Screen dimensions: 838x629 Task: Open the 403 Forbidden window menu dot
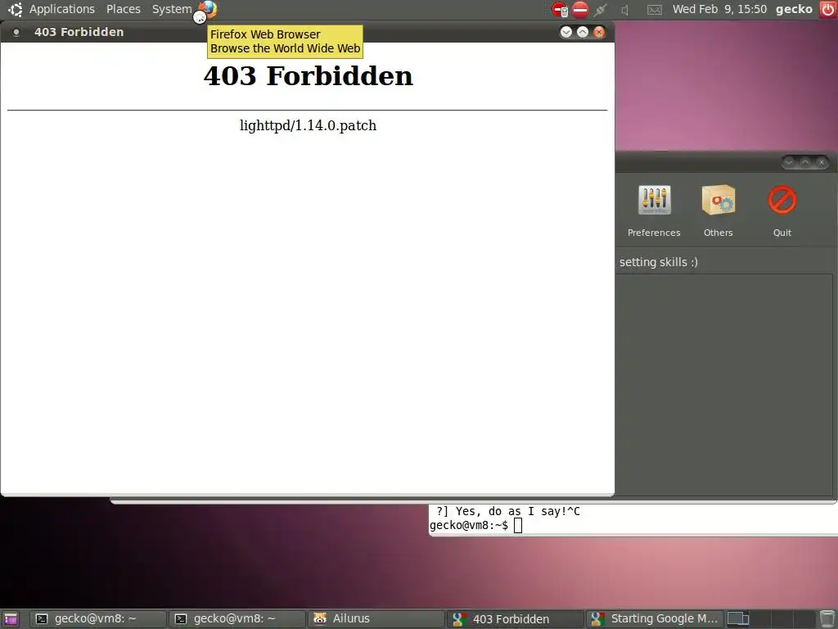tap(16, 32)
